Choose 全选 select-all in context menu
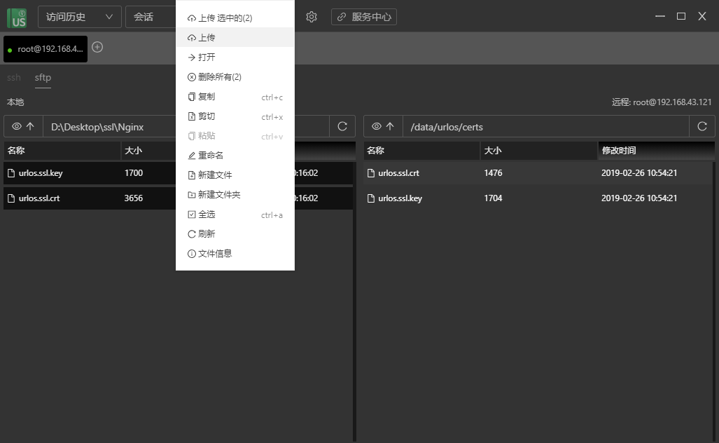The height and width of the screenshot is (443, 719). click(207, 214)
